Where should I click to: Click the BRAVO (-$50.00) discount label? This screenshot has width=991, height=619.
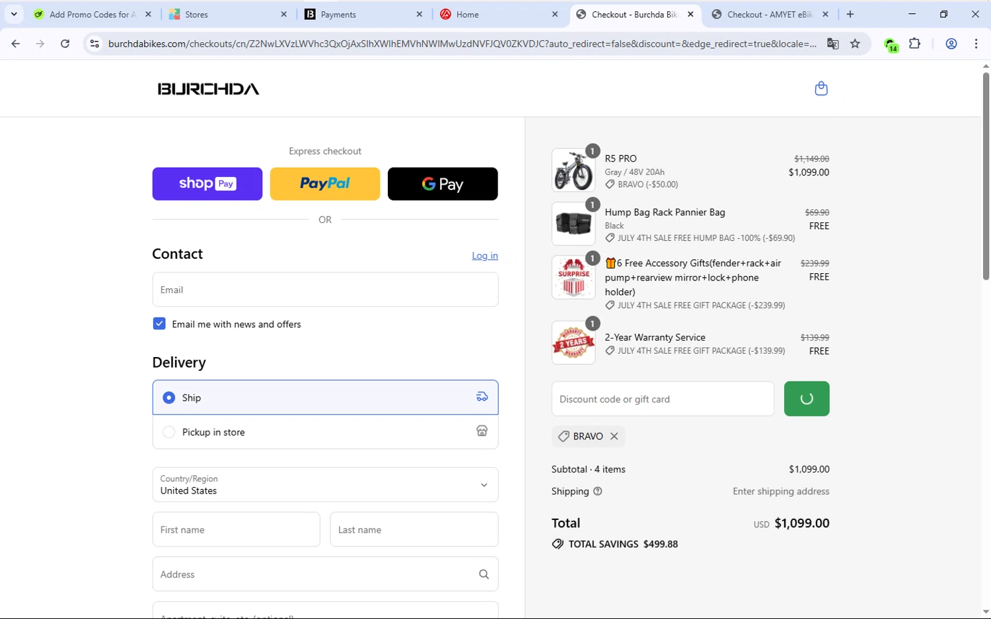(x=647, y=184)
